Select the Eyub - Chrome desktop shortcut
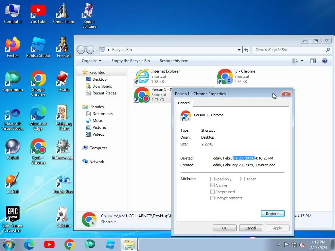 tap(38, 152)
